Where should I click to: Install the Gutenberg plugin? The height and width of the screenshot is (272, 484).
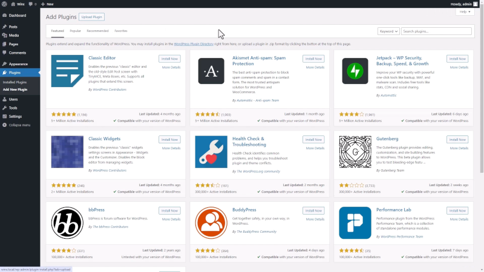coord(457,140)
